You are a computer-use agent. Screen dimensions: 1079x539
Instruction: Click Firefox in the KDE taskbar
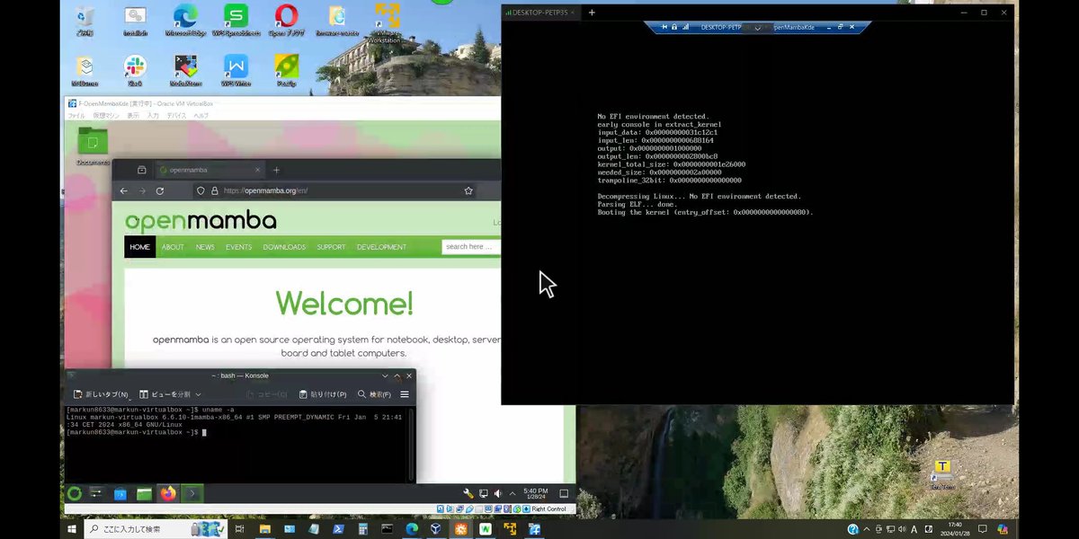point(168,493)
